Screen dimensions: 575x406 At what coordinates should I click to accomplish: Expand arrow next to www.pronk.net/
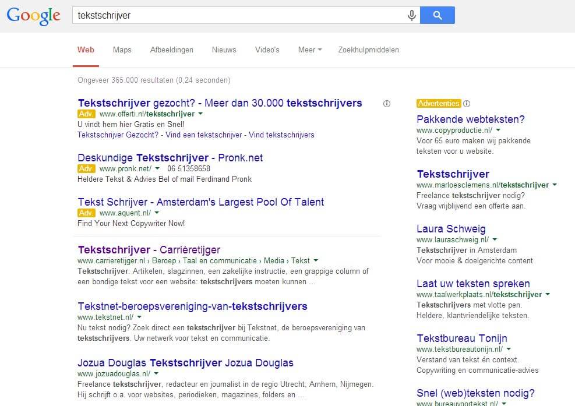point(157,168)
